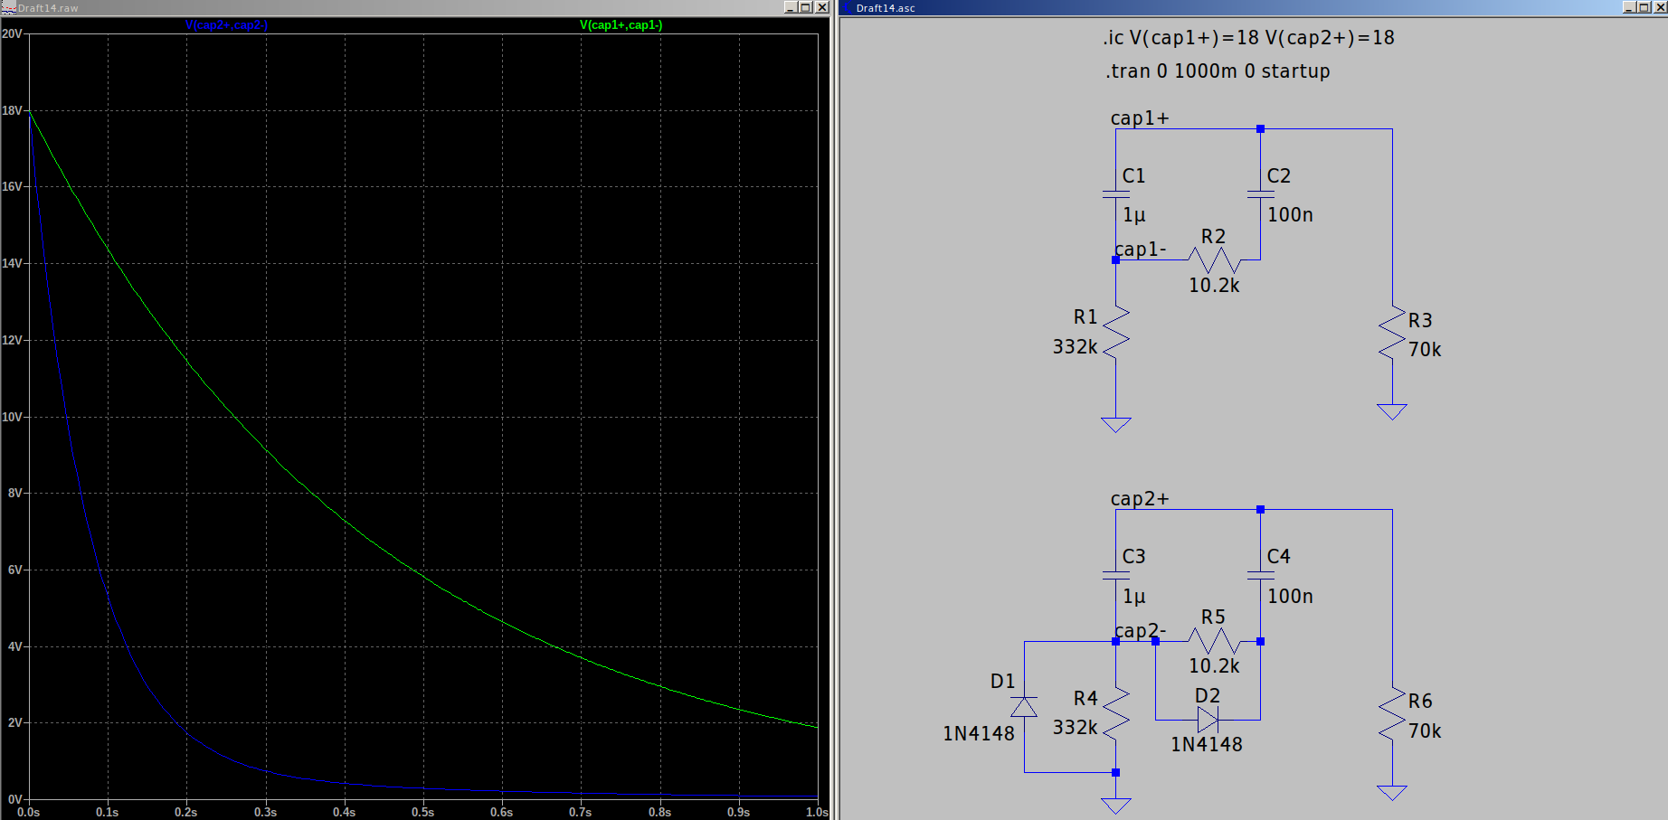Select the C1 capacitor symbol

1115,194
